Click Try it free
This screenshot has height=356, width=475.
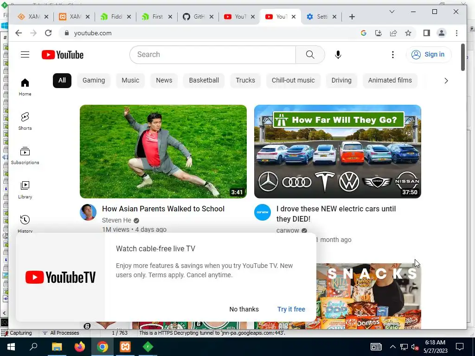(x=291, y=309)
